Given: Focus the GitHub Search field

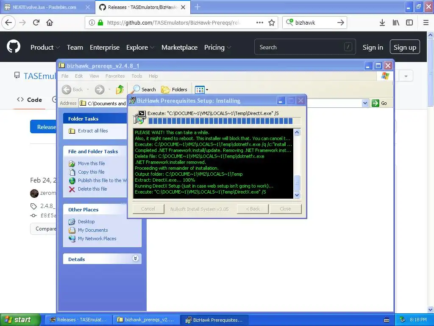Looking at the screenshot, I should [x=305, y=47].
